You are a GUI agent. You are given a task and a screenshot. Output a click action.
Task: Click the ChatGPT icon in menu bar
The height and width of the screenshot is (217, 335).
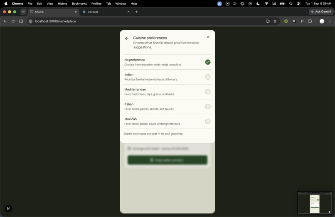(x=242, y=4)
